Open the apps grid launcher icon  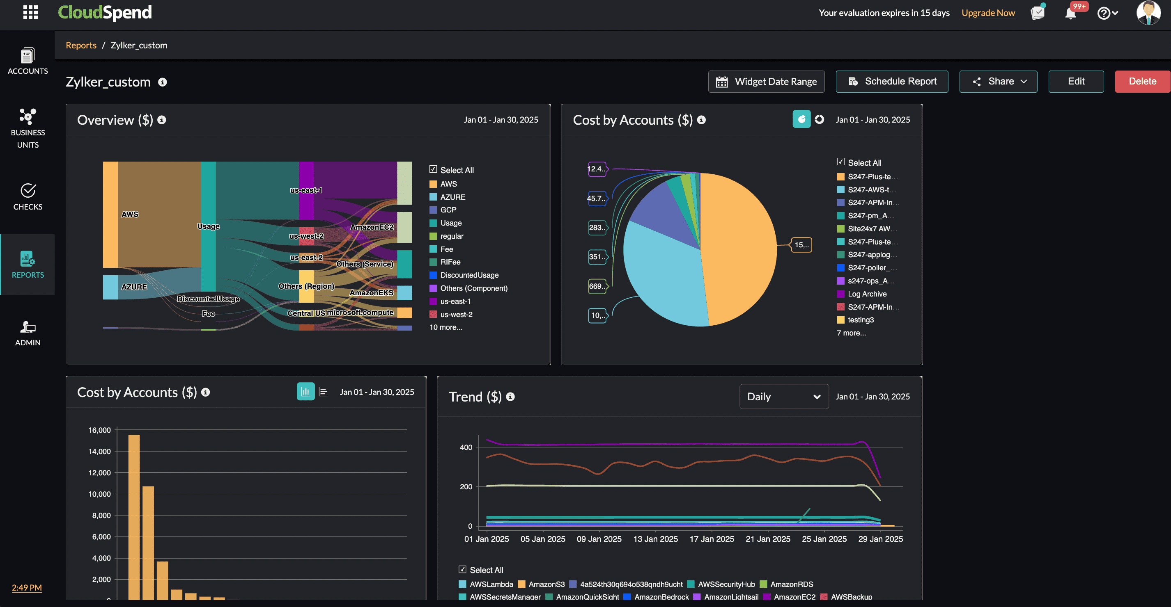pyautogui.click(x=30, y=13)
